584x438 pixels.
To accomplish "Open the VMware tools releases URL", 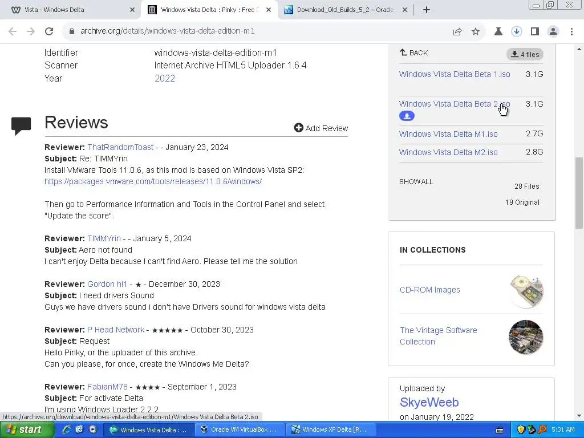I will tap(153, 181).
